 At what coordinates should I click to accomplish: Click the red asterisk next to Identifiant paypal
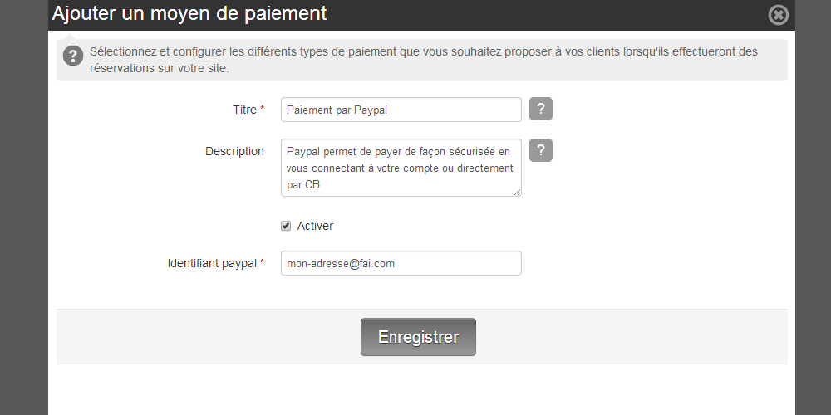click(262, 262)
